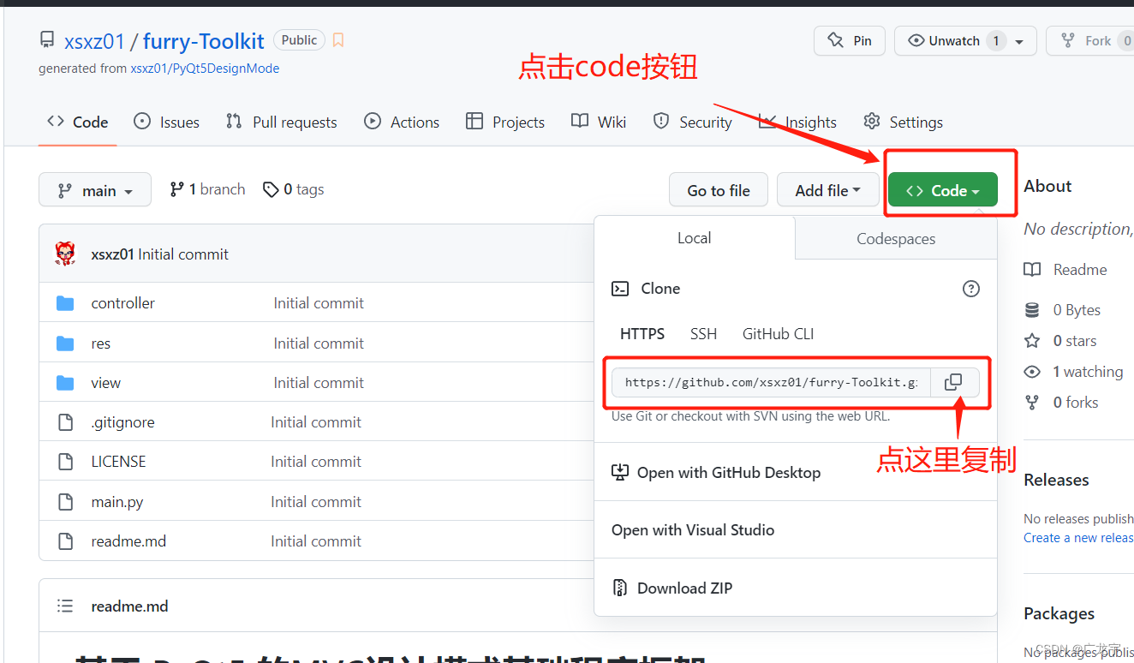Open the readme.md outline list icon
The height and width of the screenshot is (663, 1134).
[65, 606]
